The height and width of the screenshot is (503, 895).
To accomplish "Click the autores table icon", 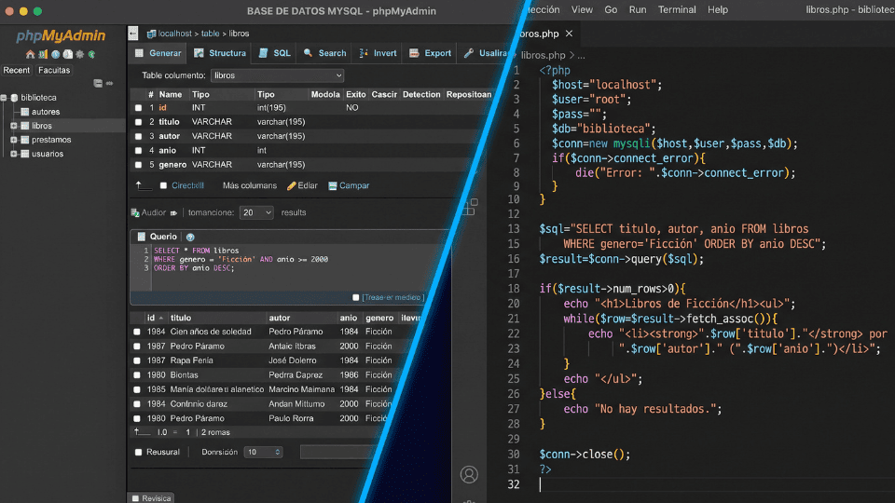I will coord(25,112).
